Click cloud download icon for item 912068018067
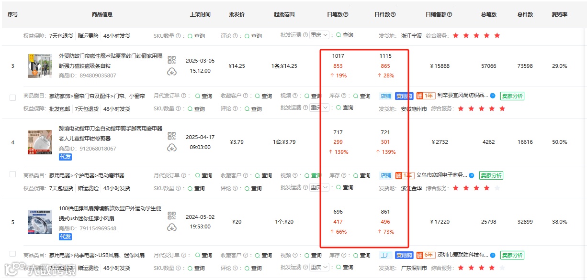The height and width of the screenshot is (280, 587). pyautogui.click(x=172, y=148)
